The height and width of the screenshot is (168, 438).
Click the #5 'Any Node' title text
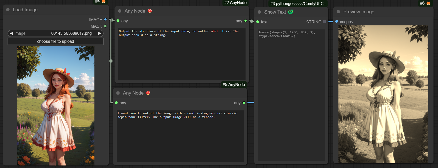(x=133, y=93)
